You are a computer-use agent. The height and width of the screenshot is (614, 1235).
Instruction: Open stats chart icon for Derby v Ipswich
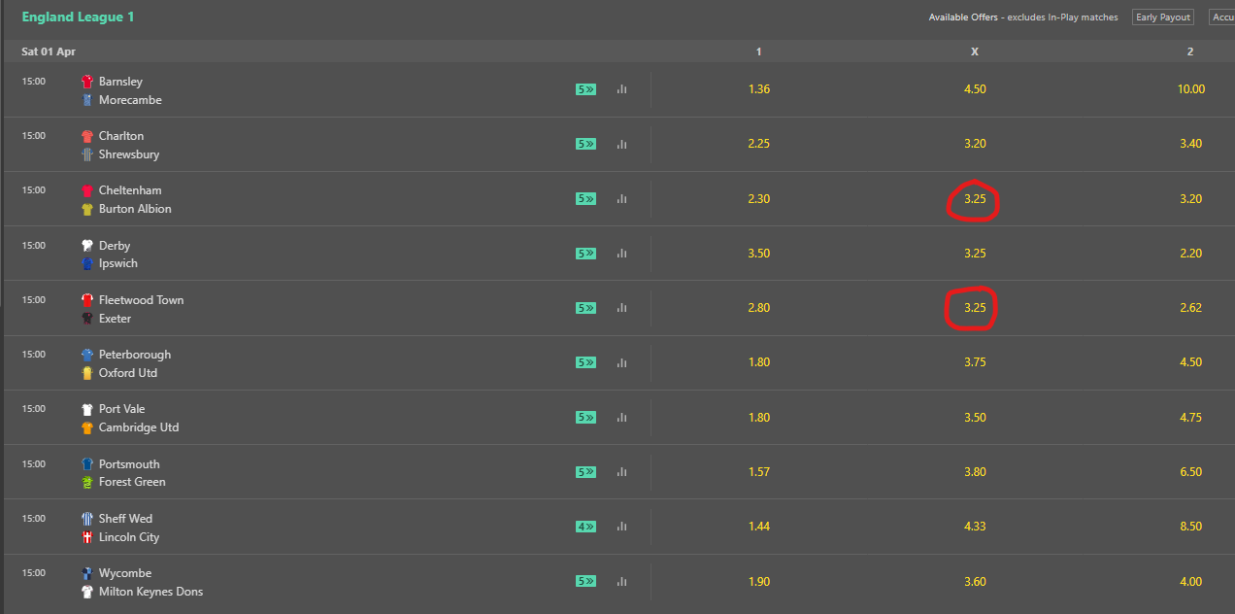point(621,254)
